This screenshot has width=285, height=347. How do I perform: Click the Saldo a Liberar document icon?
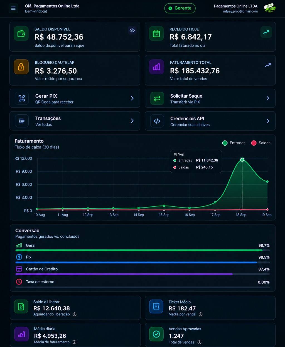(x=21, y=307)
